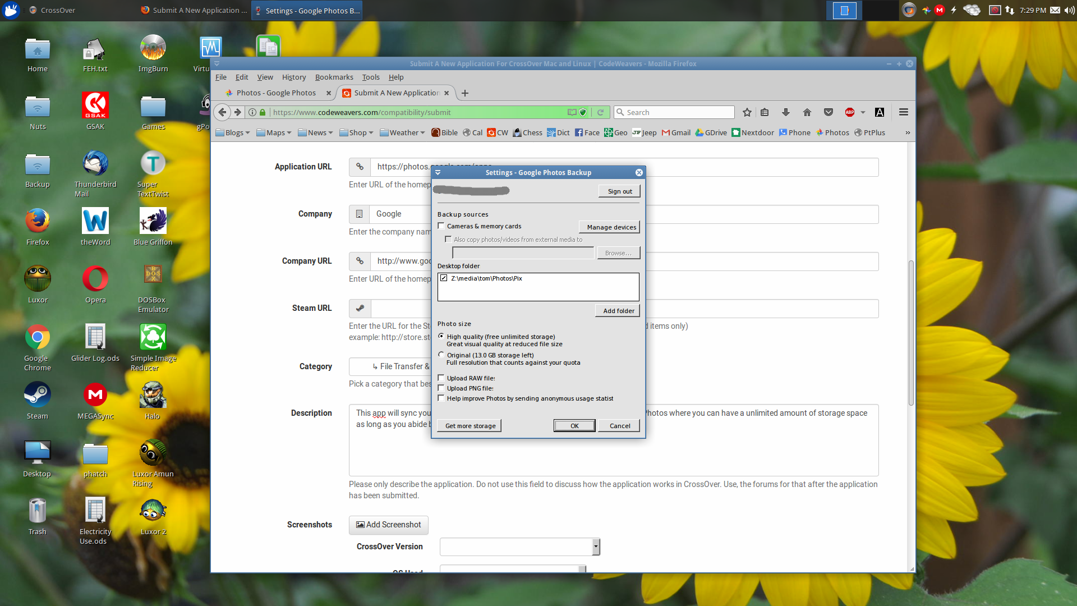Switch to Submit A New Application tab
Screen dimensions: 1077x606
point(396,93)
